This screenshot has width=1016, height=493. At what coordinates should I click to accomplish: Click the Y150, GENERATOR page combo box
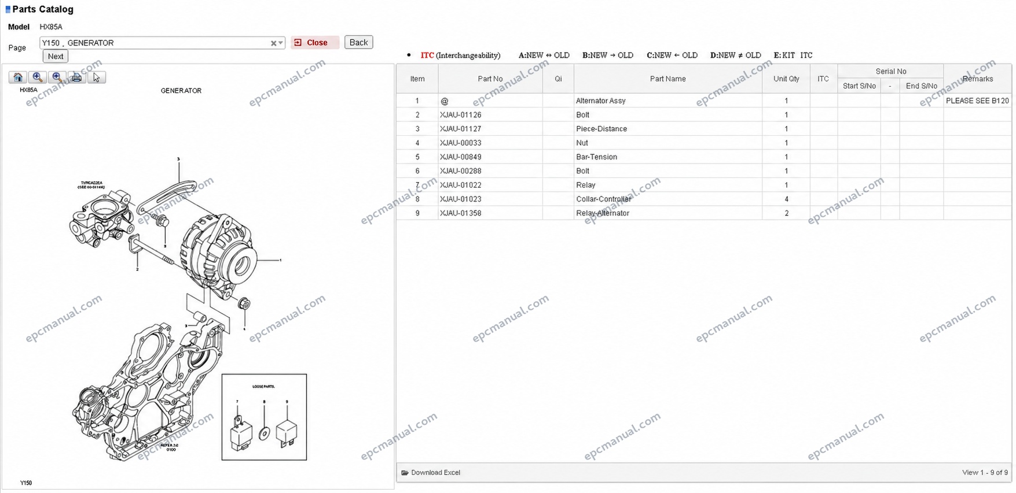coord(162,43)
